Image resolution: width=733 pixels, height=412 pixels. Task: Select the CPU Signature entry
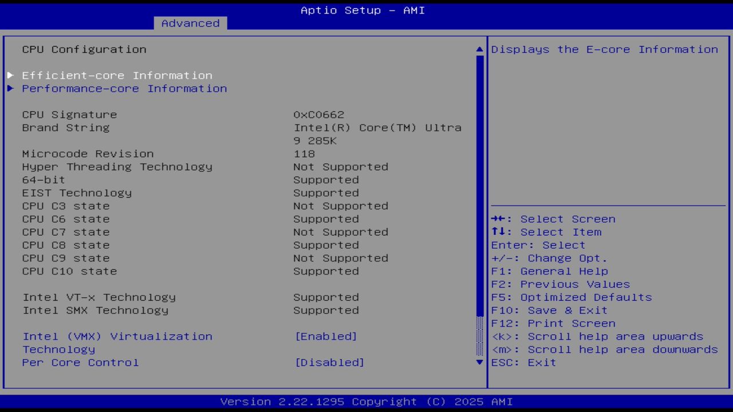click(x=69, y=114)
